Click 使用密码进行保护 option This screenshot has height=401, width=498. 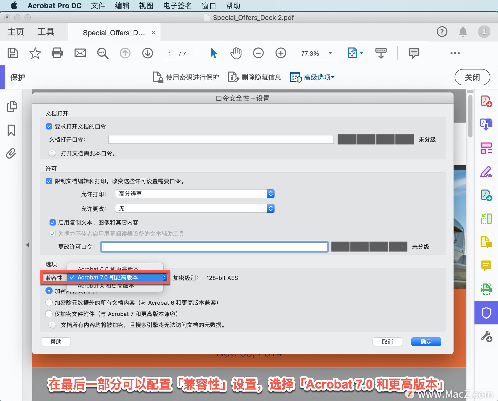pyautogui.click(x=186, y=77)
